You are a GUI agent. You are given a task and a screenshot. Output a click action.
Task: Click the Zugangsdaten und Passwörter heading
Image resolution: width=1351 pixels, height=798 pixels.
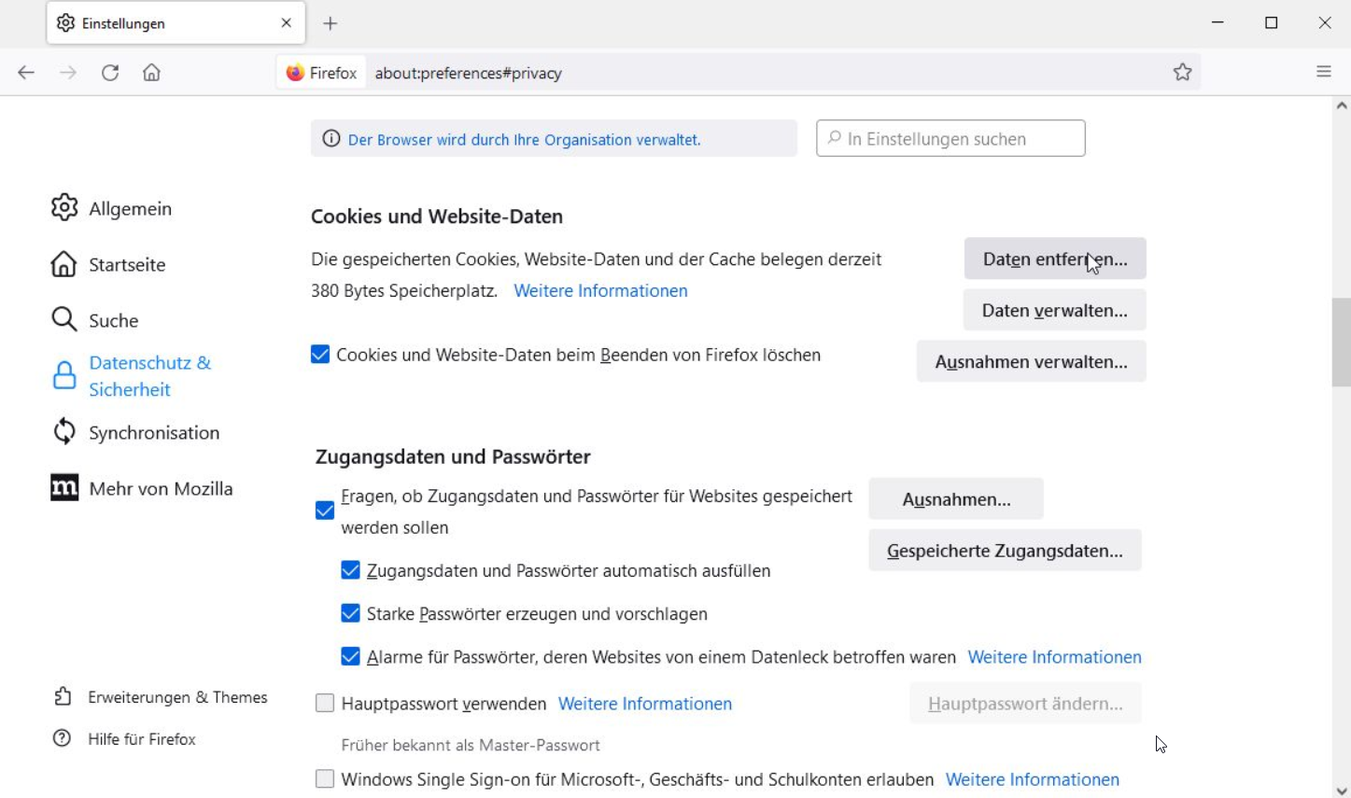tap(453, 456)
